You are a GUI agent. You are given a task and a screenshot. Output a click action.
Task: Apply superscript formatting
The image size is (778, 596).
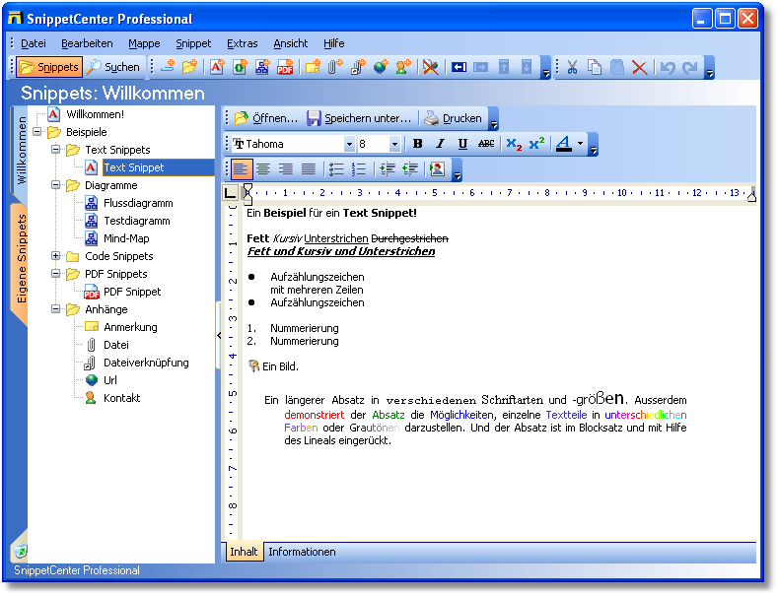(536, 144)
